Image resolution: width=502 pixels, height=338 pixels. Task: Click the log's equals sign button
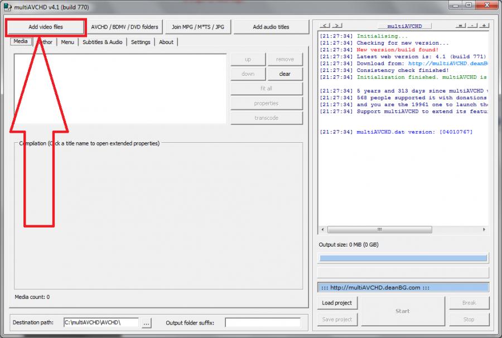(461, 26)
